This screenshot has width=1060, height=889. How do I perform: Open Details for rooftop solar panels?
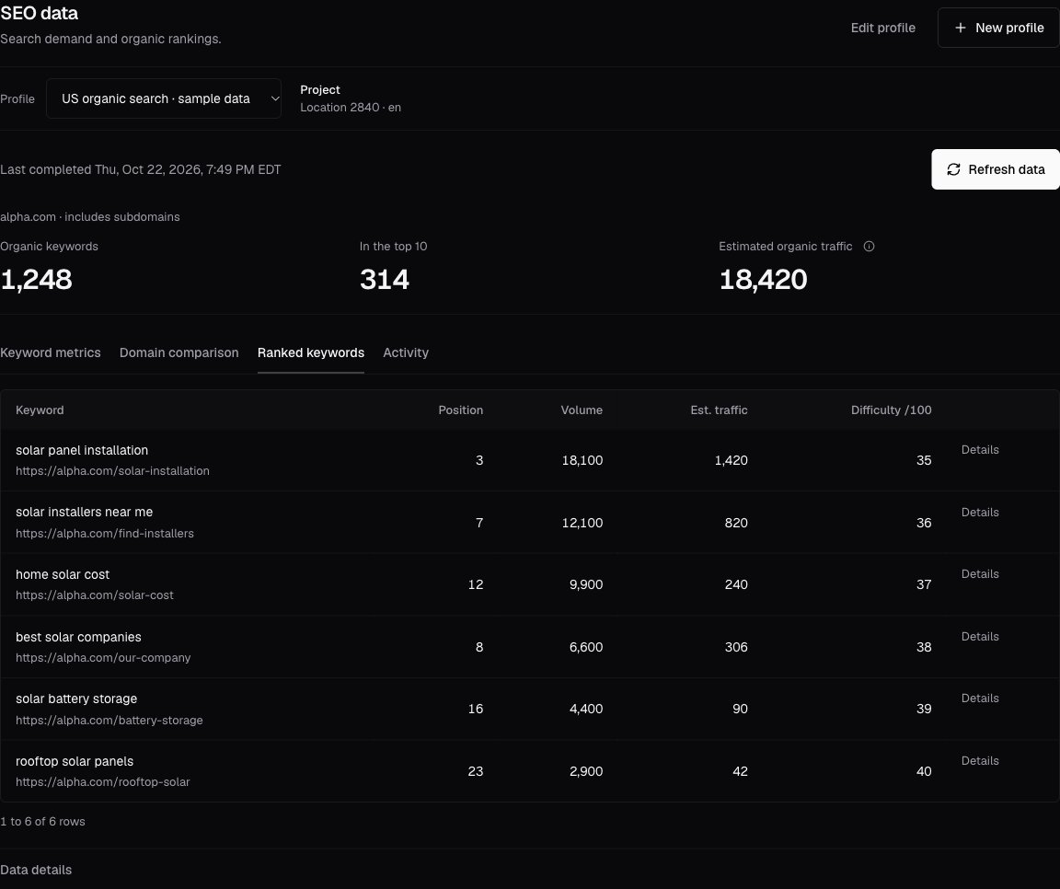[x=980, y=761]
